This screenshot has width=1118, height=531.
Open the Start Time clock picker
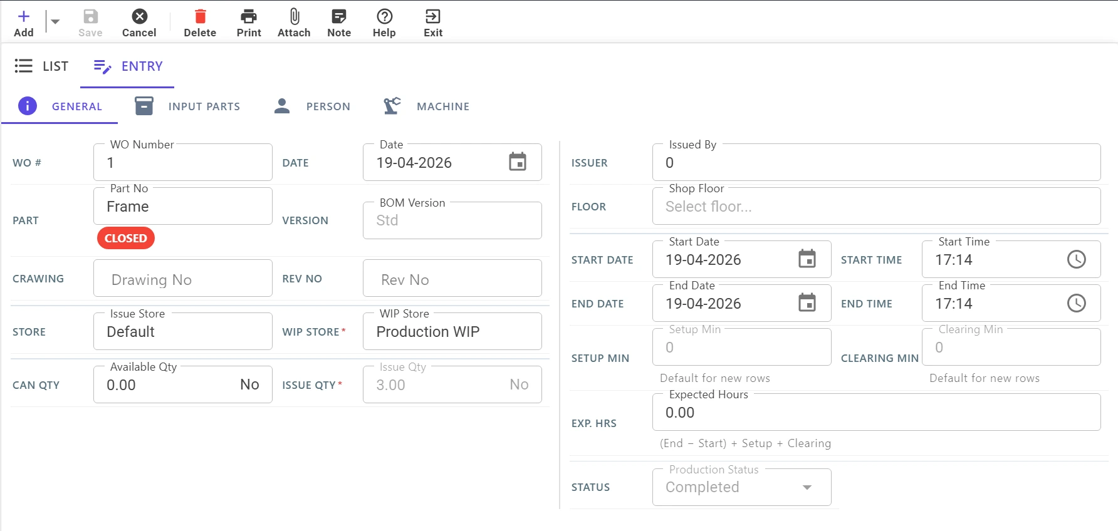tap(1077, 259)
